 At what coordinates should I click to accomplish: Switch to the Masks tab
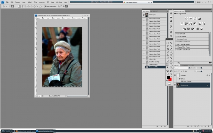click(x=187, y=11)
